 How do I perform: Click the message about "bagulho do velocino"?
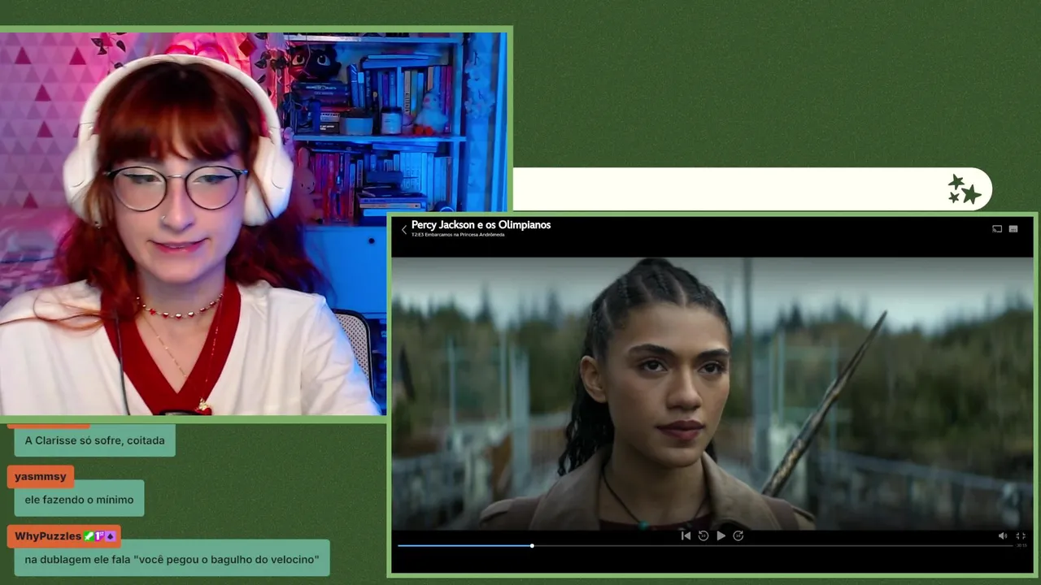(172, 559)
